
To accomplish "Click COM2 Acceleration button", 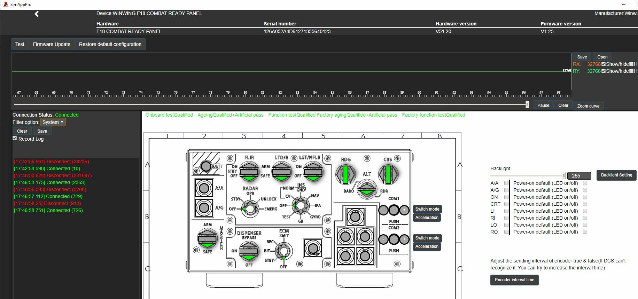I will point(427,246).
